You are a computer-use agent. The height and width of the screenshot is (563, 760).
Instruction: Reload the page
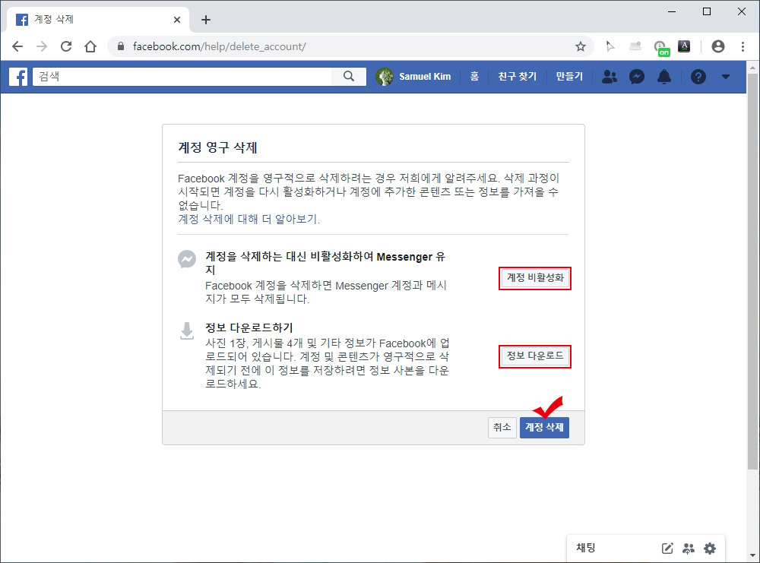pyautogui.click(x=66, y=46)
